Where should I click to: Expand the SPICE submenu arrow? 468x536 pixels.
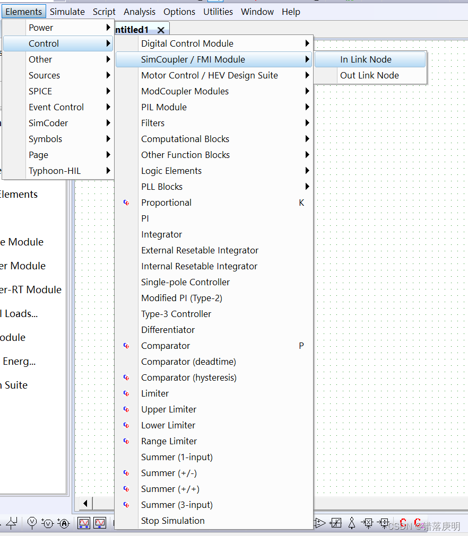[108, 91]
